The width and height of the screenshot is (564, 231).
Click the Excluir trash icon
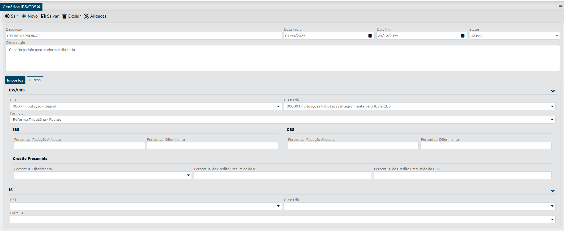coord(64,16)
